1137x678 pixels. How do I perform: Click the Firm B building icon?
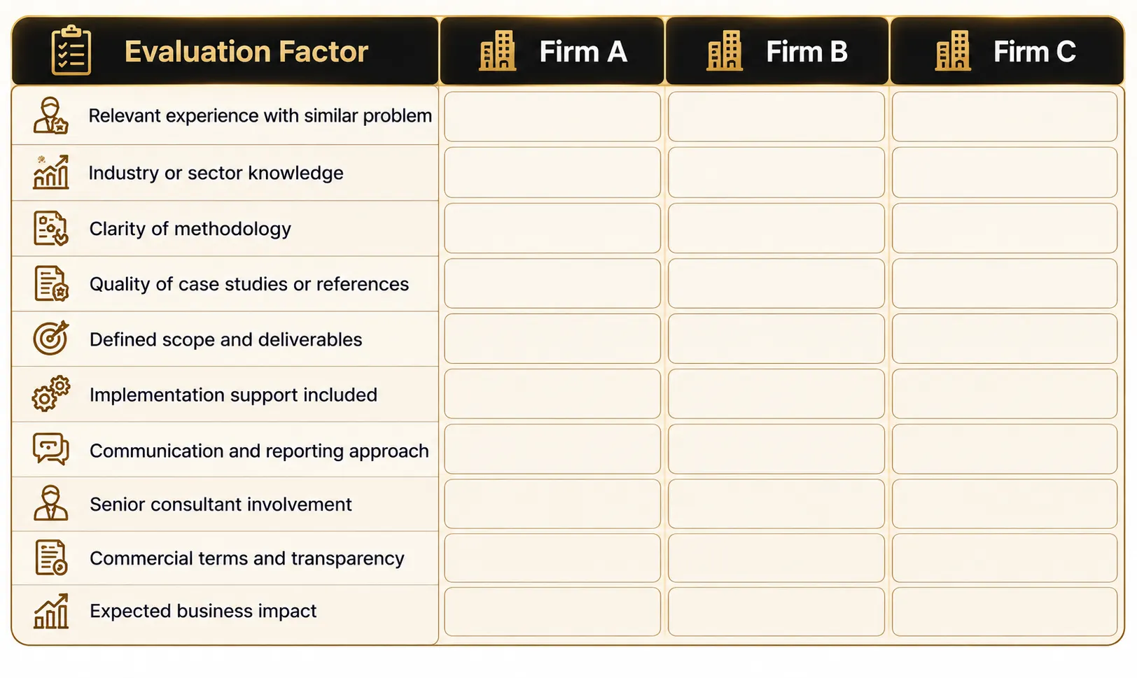(725, 51)
